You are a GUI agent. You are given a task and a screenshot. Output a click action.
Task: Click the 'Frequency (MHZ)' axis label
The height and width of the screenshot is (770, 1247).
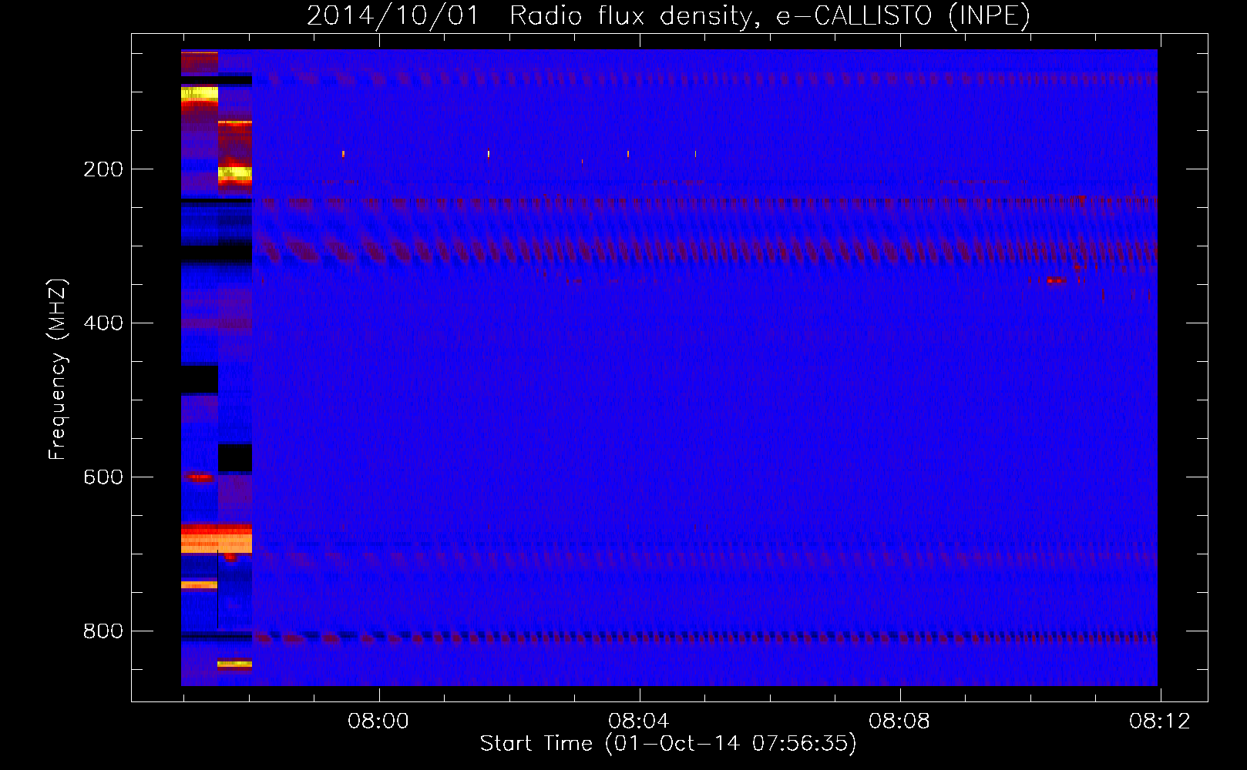[57, 369]
